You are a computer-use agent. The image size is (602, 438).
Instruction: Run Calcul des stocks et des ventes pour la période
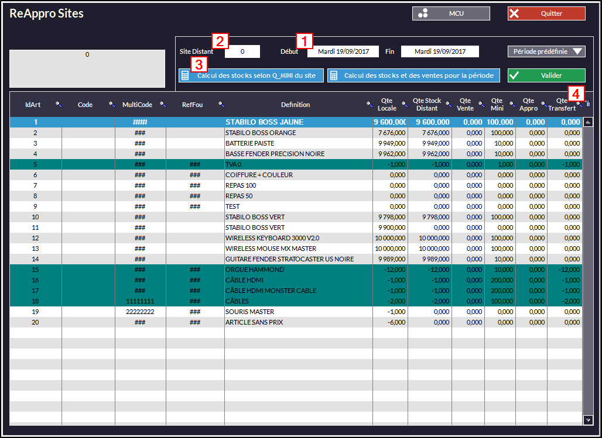tap(413, 75)
